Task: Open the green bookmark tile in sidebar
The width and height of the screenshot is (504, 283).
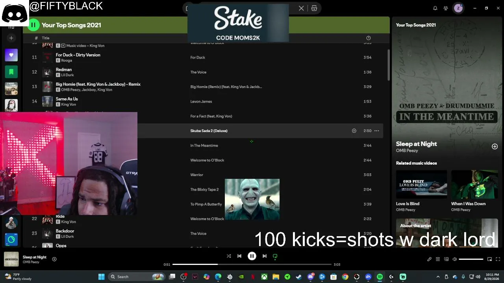Action: click(11, 72)
